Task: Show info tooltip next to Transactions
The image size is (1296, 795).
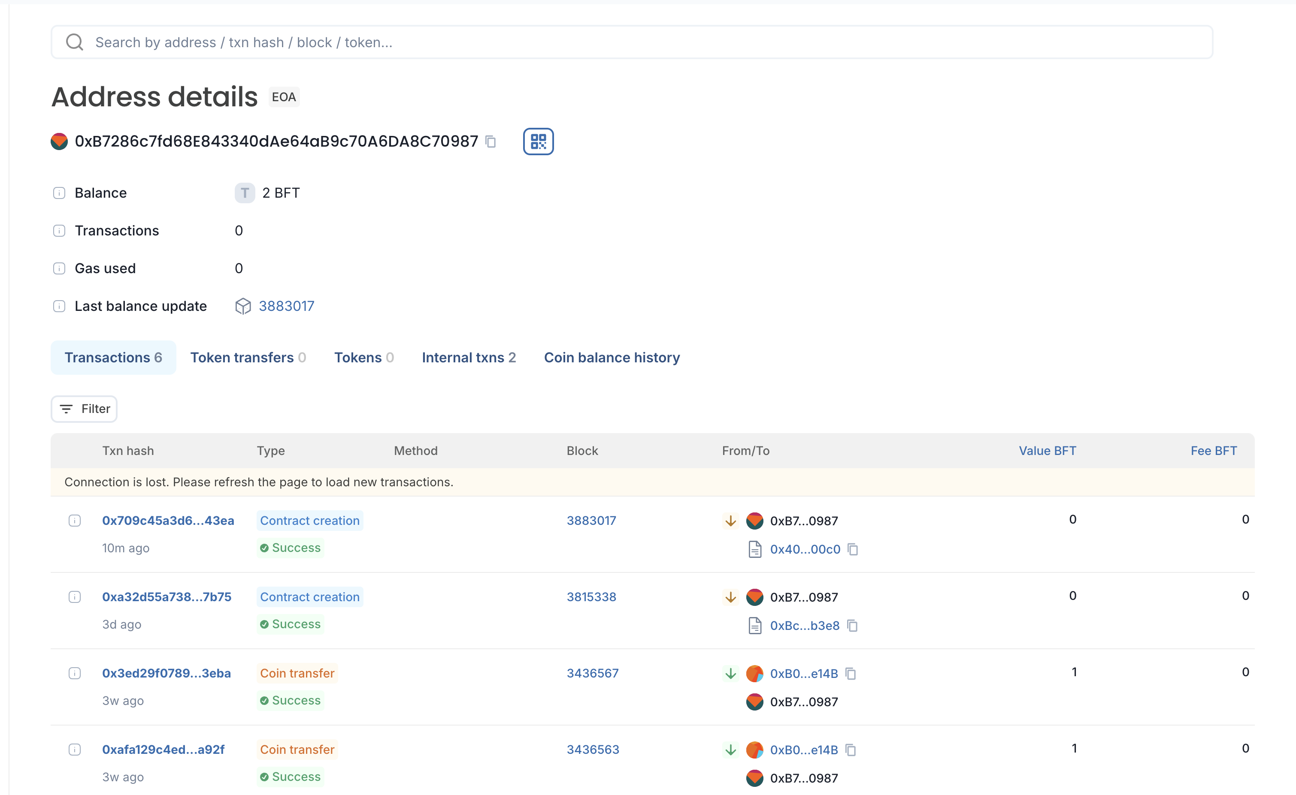Action: 59,231
